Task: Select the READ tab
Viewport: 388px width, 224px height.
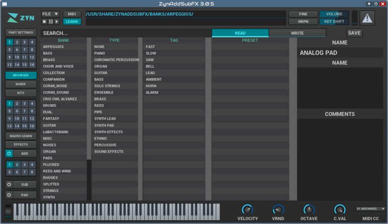Action: click(x=240, y=33)
